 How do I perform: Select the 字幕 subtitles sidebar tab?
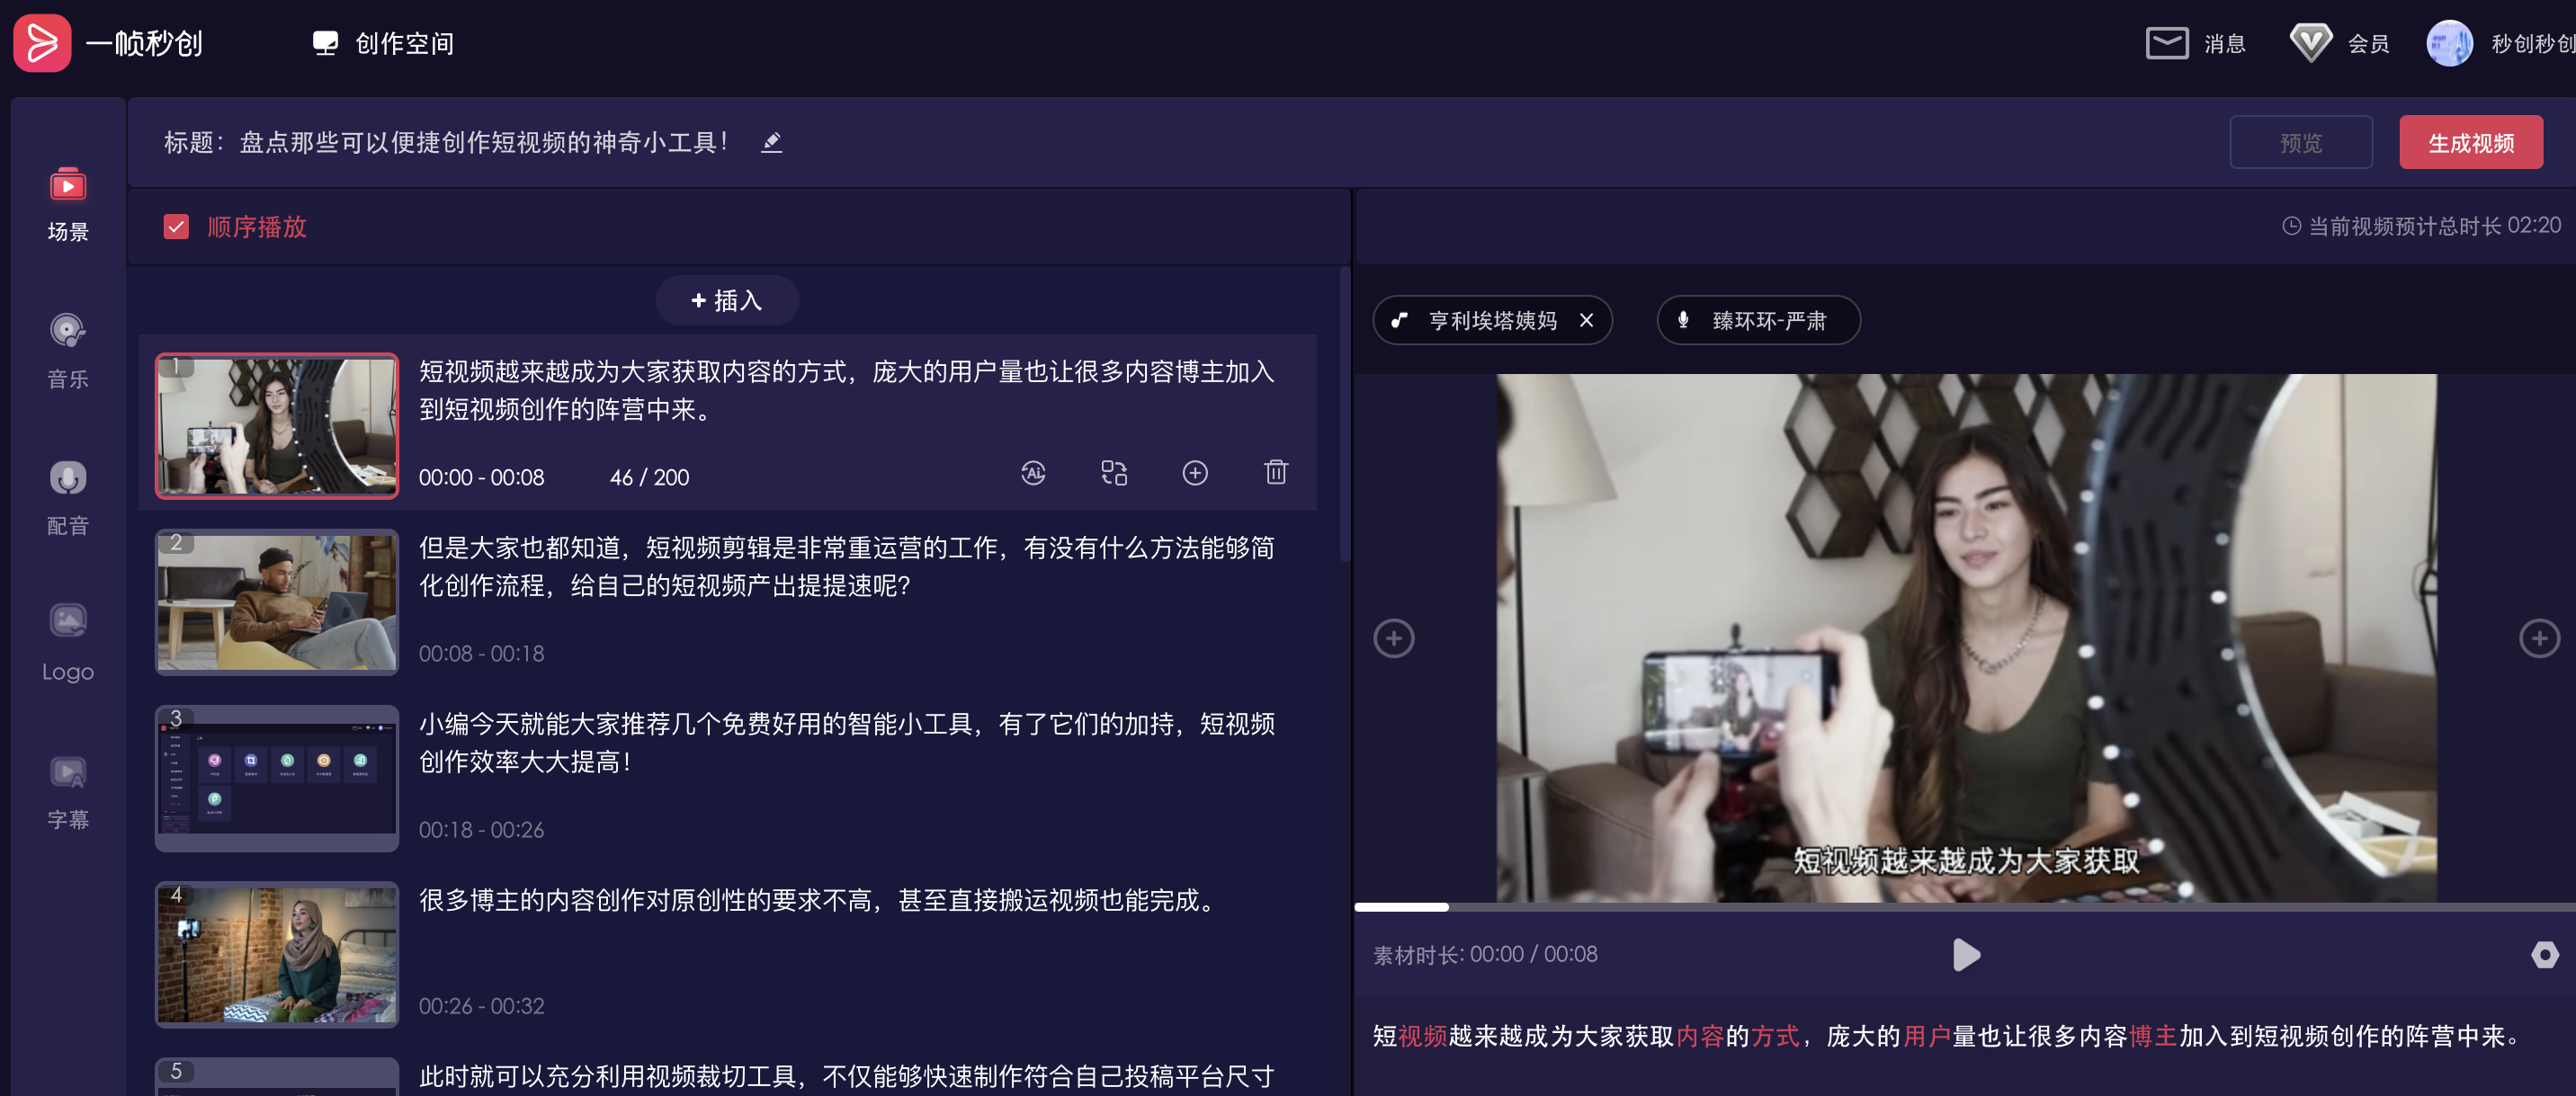(x=68, y=792)
